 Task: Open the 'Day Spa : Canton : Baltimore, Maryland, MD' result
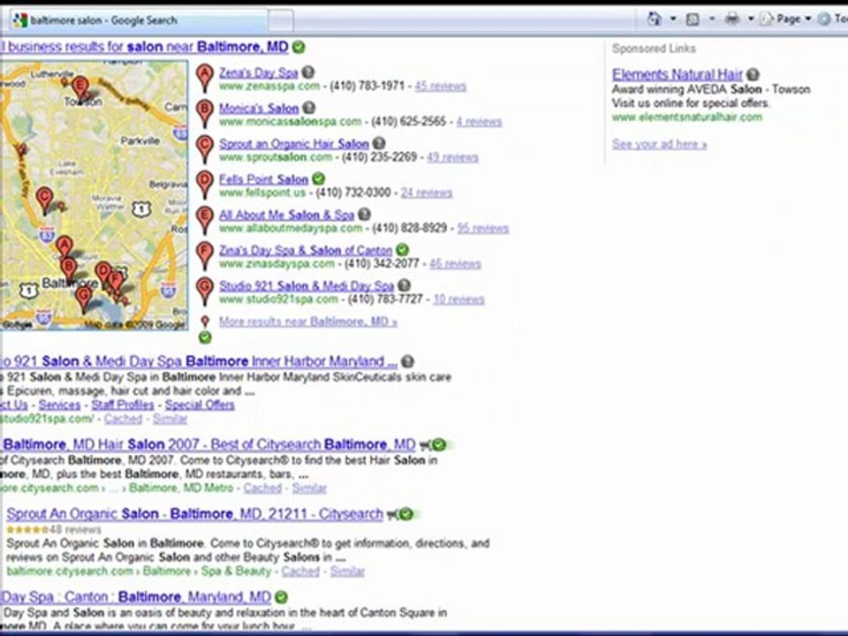[136, 597]
